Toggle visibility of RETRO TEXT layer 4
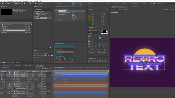175x98 pixels. (1, 83)
